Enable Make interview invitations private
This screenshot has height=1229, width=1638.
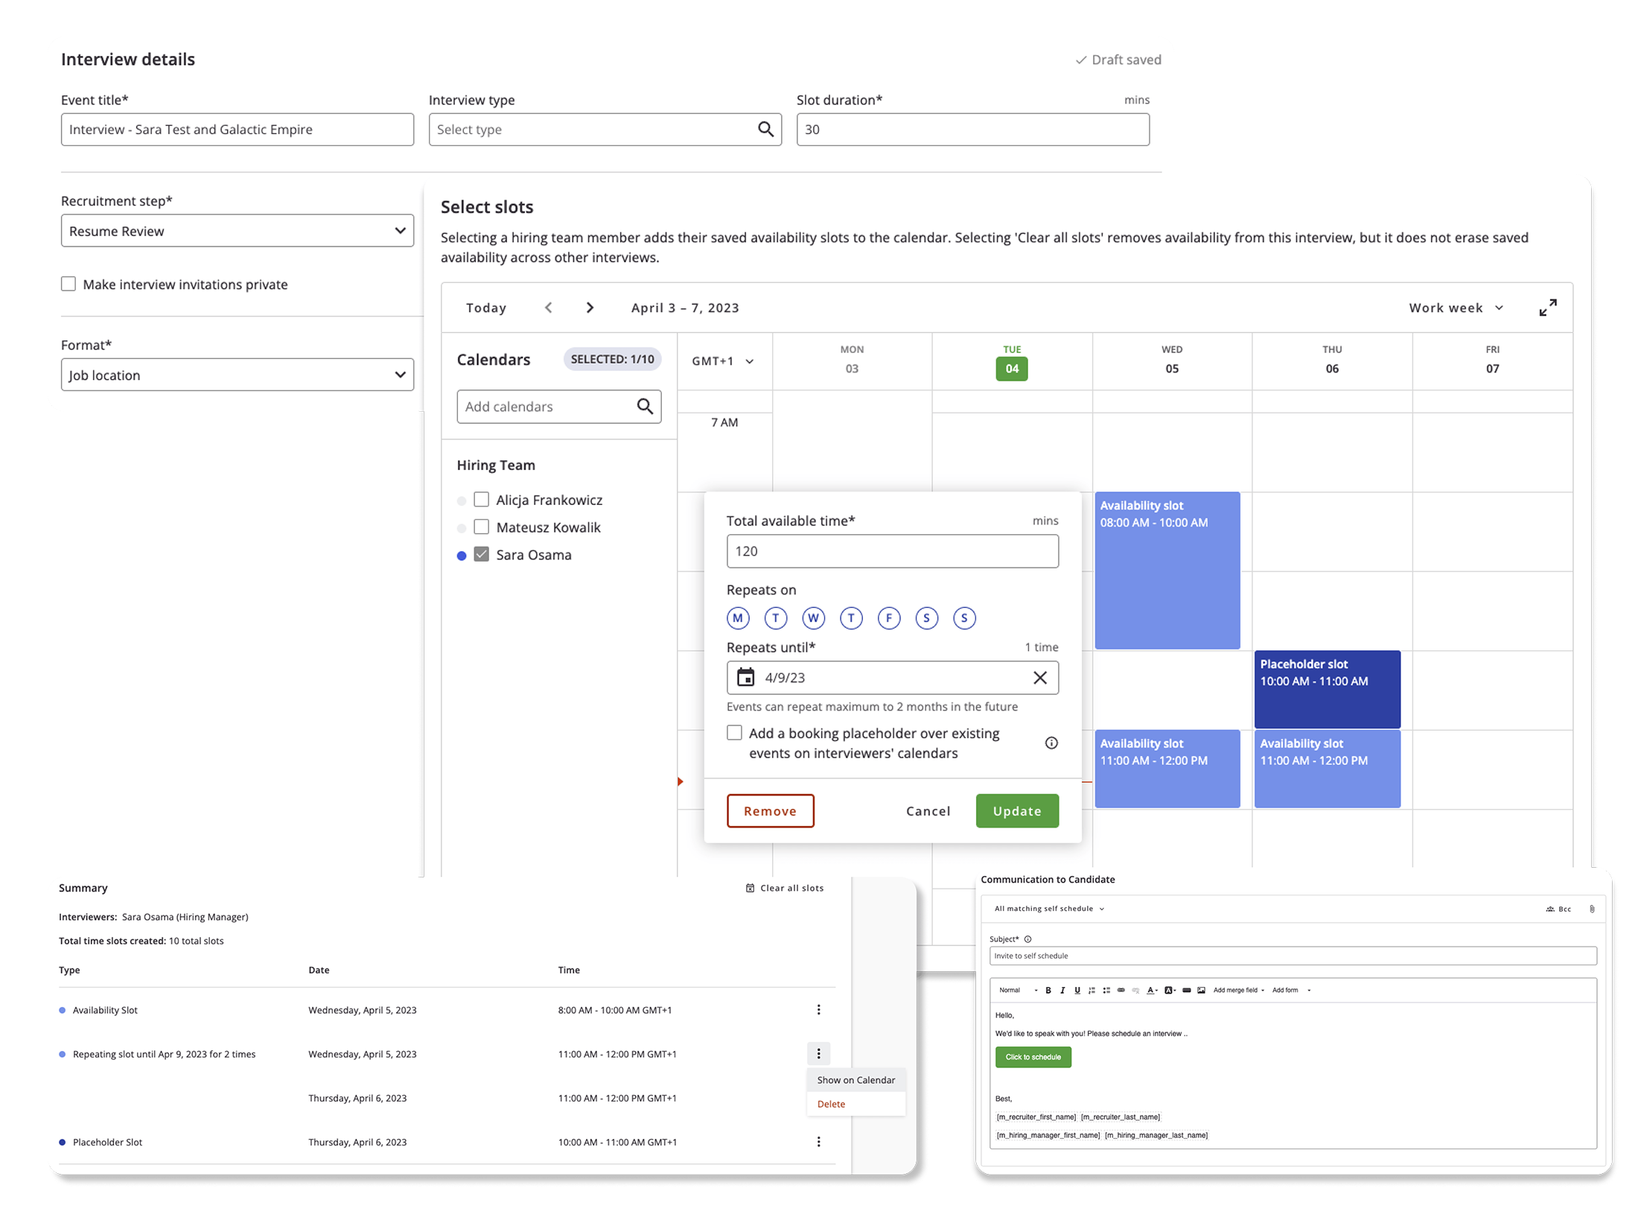click(x=68, y=284)
